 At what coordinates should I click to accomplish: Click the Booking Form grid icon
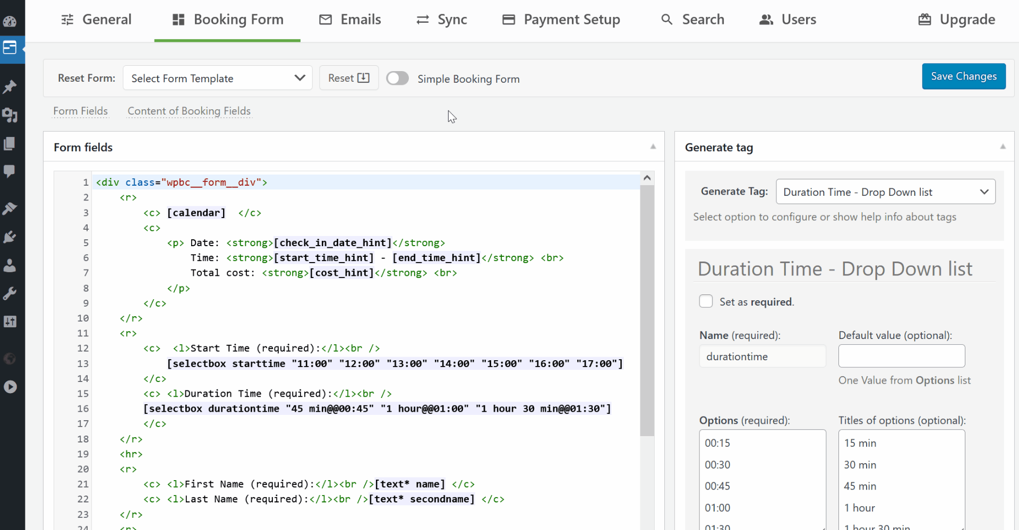point(178,20)
